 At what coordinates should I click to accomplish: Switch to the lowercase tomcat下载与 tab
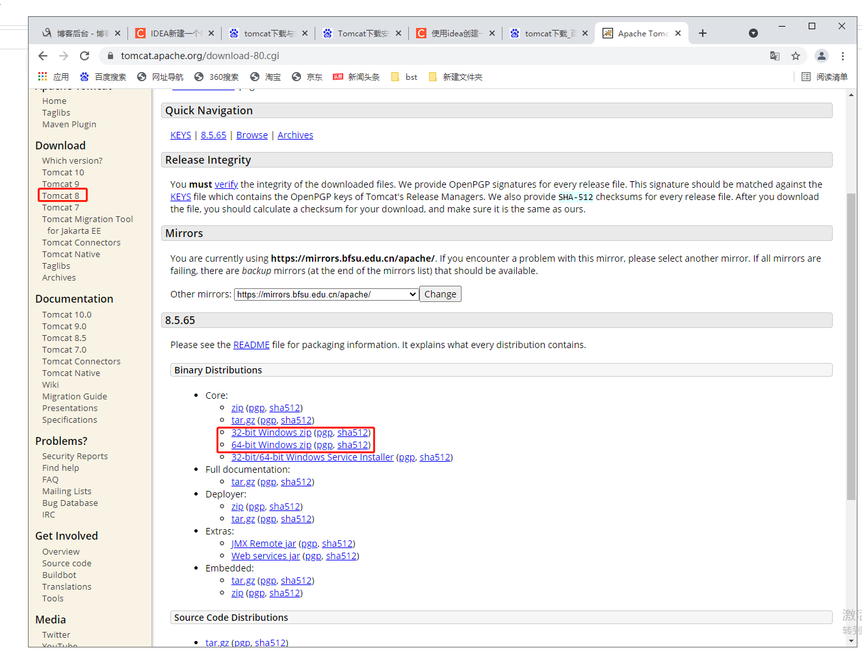tap(262, 33)
